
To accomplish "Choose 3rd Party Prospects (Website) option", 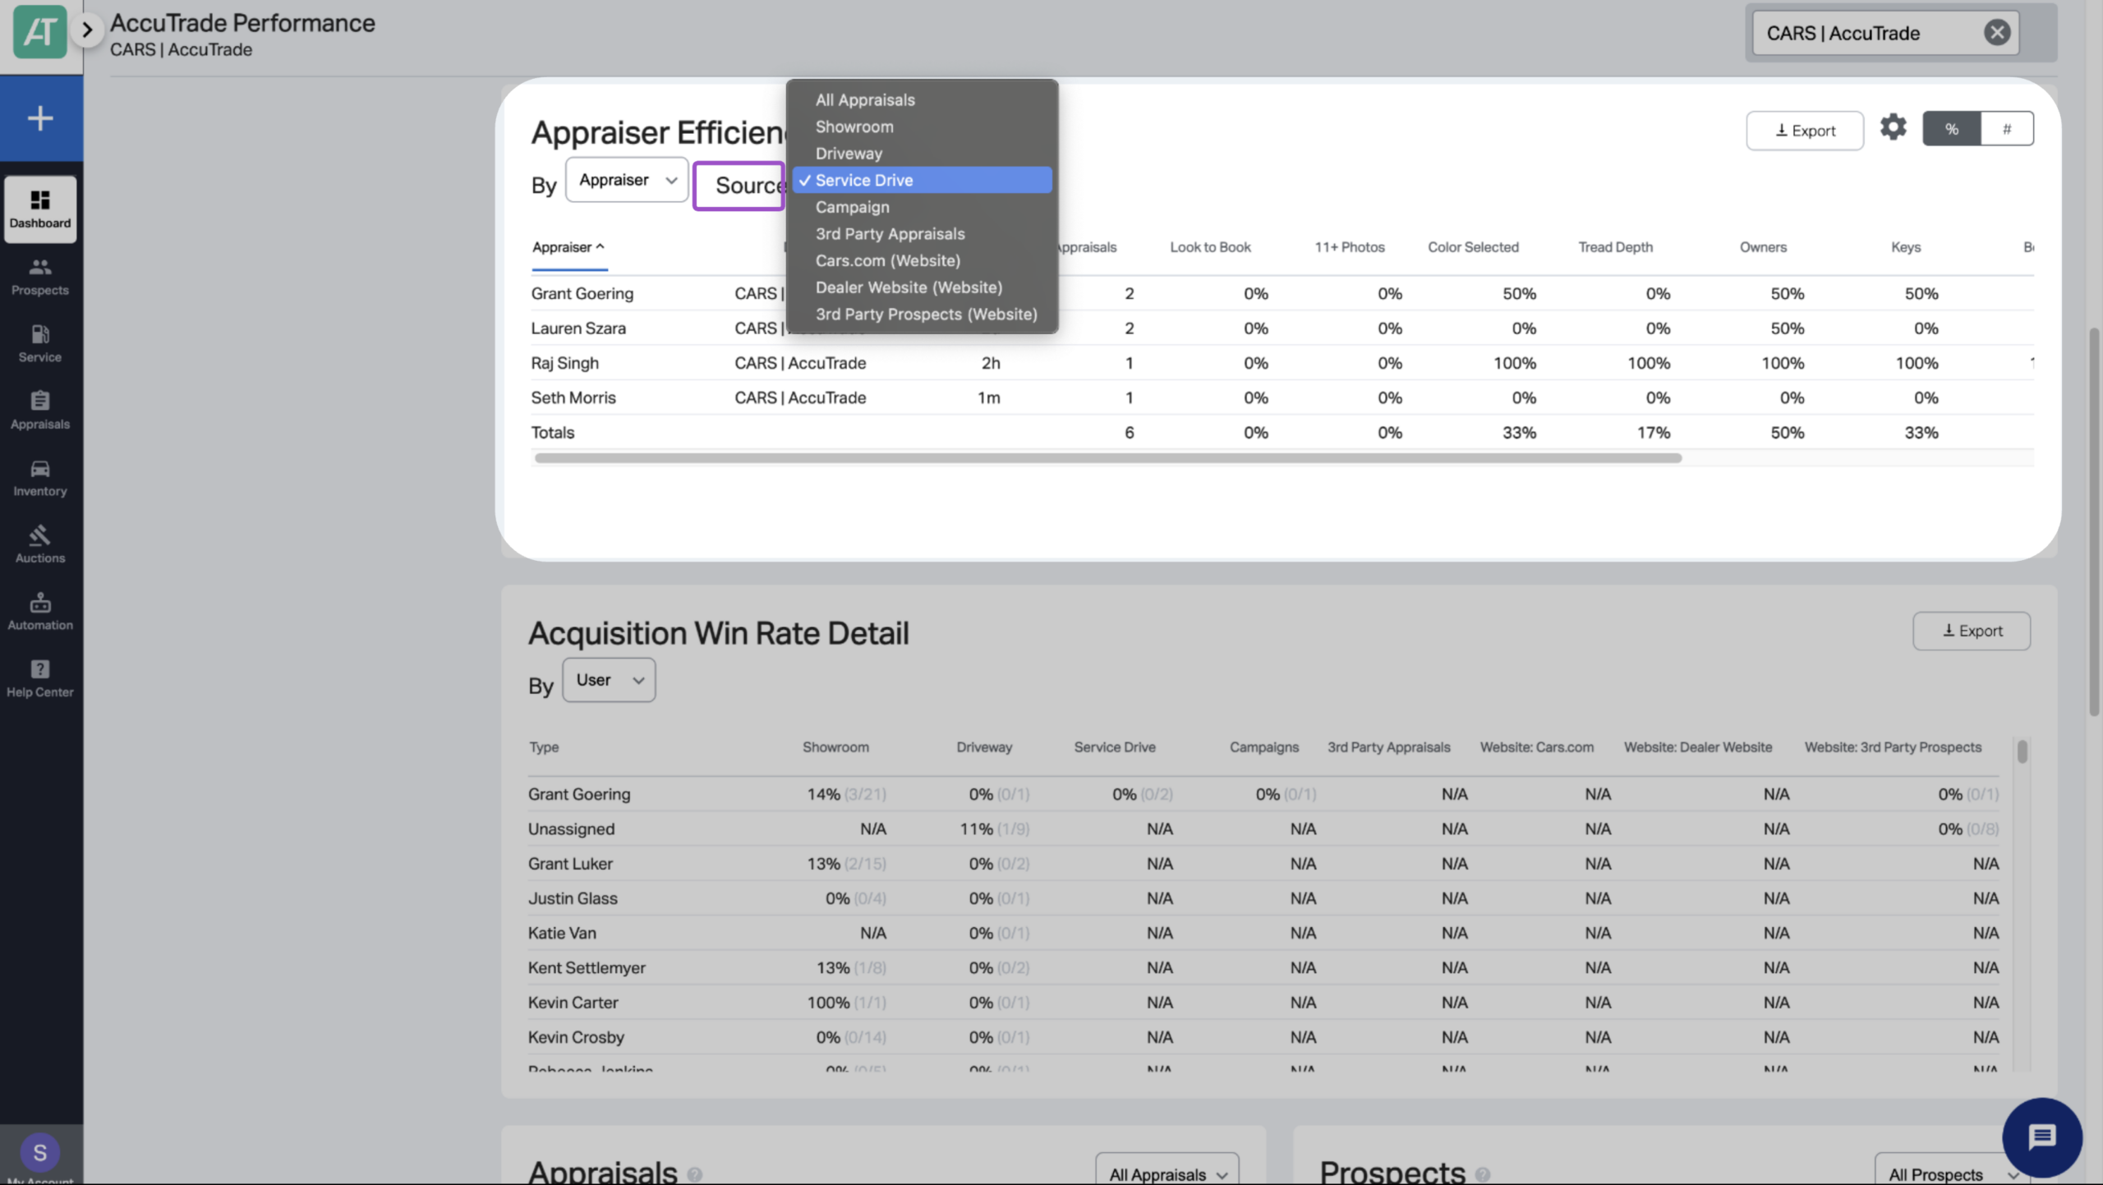I will pyautogui.click(x=922, y=315).
